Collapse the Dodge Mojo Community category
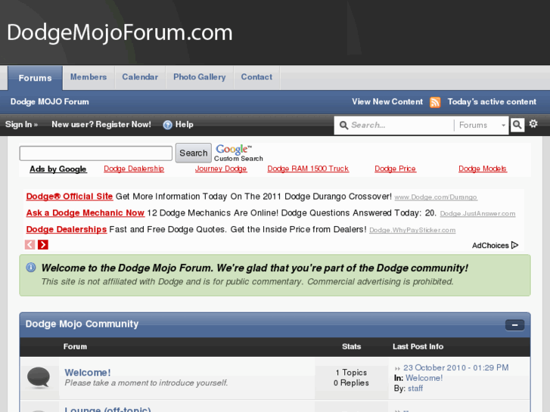 coord(514,325)
